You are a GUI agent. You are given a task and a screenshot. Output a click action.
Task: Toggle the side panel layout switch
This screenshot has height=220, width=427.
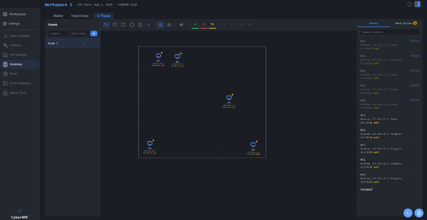point(417,5)
